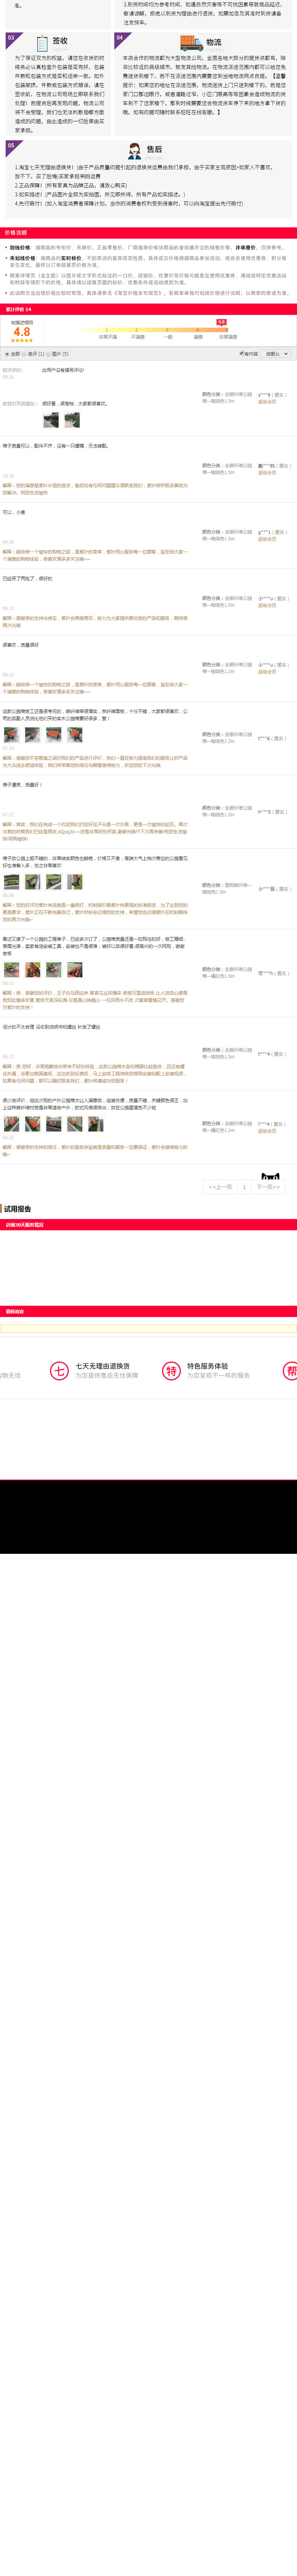
Task: Open the 累计评价 14 tab
Action: [x=19, y=309]
